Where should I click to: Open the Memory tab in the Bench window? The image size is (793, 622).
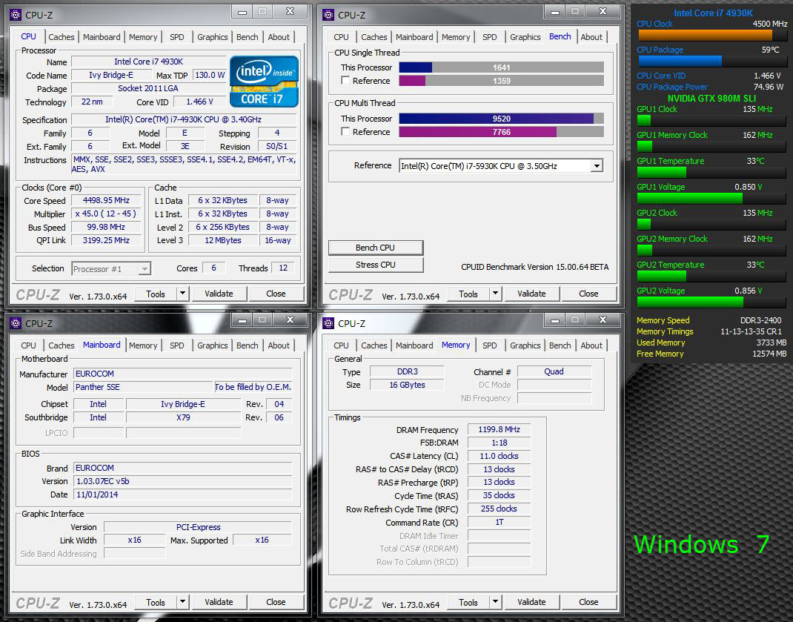(456, 37)
